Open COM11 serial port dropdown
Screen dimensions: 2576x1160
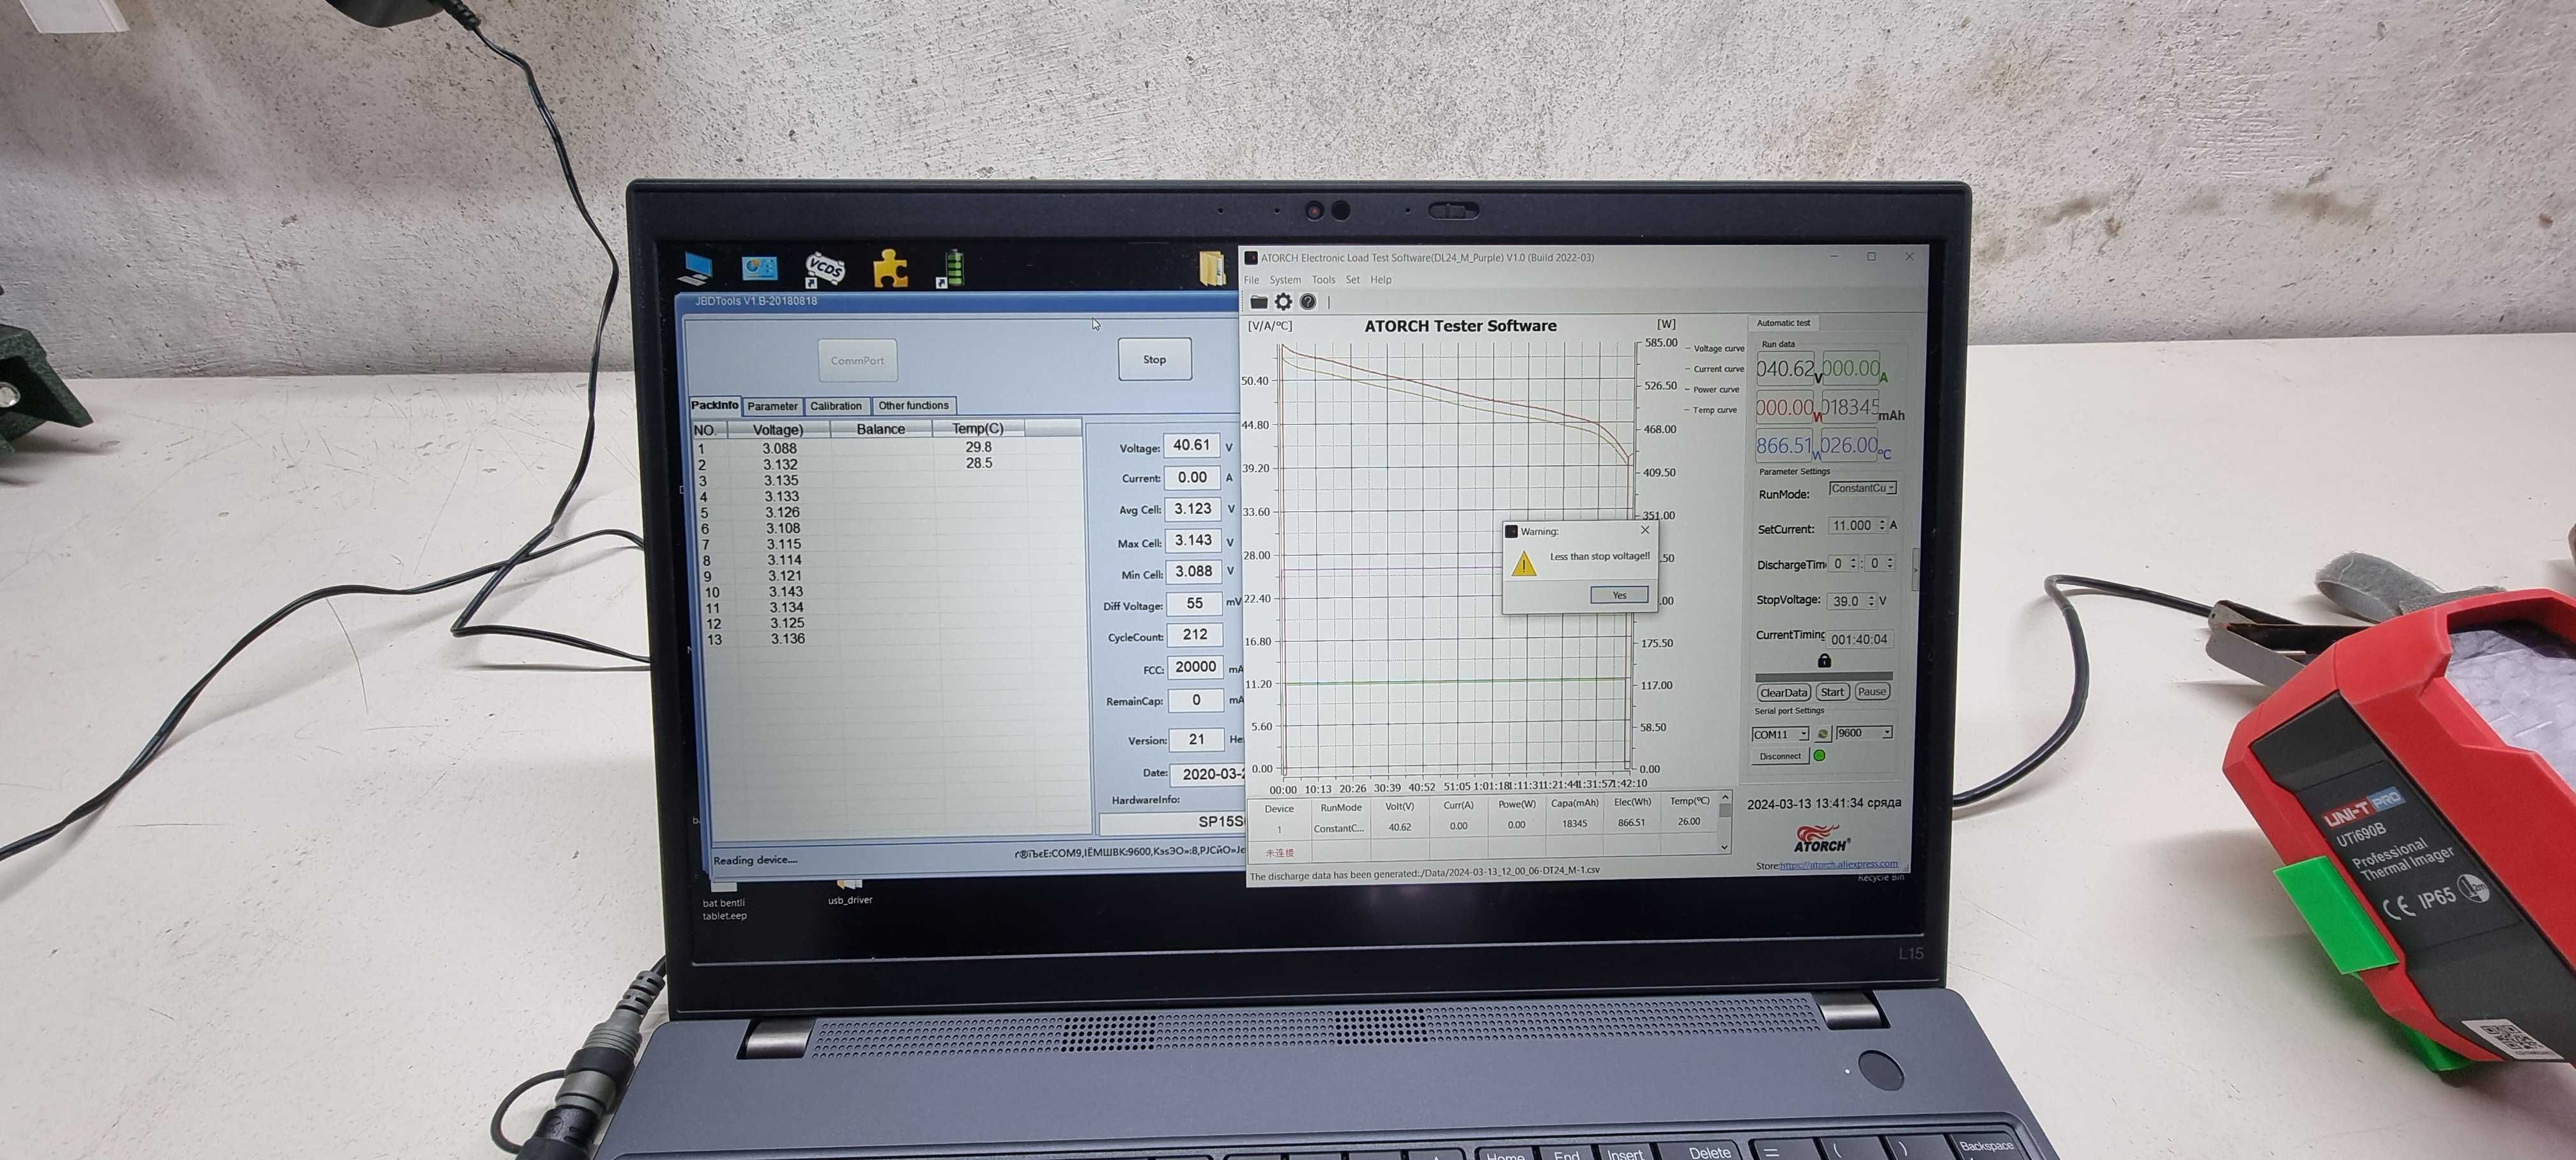pyautogui.click(x=1780, y=734)
